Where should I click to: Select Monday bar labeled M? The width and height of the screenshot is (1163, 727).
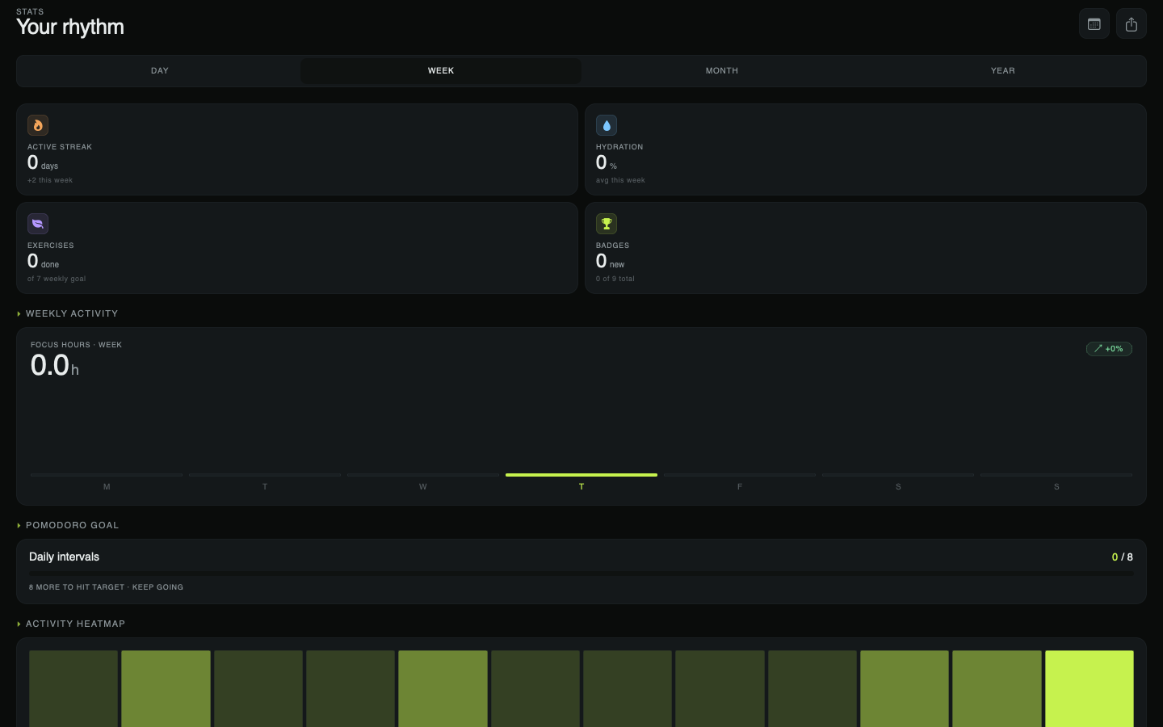[x=107, y=475]
